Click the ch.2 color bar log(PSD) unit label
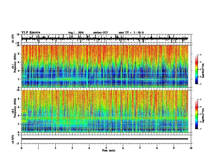This screenshot has height=166, width=215. [x=203, y=115]
